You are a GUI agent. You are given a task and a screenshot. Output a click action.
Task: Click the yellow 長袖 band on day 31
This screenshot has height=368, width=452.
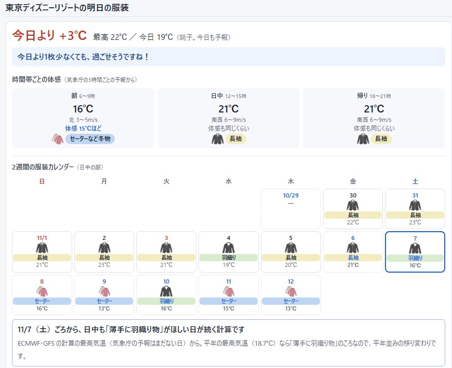coord(415,215)
